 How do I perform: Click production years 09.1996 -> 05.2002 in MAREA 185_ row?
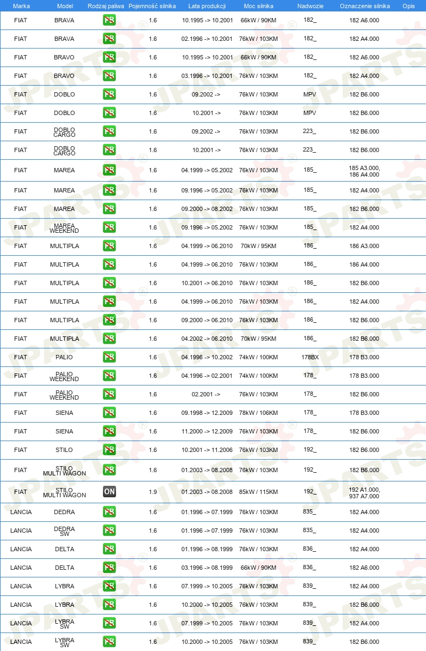pyautogui.click(x=207, y=190)
